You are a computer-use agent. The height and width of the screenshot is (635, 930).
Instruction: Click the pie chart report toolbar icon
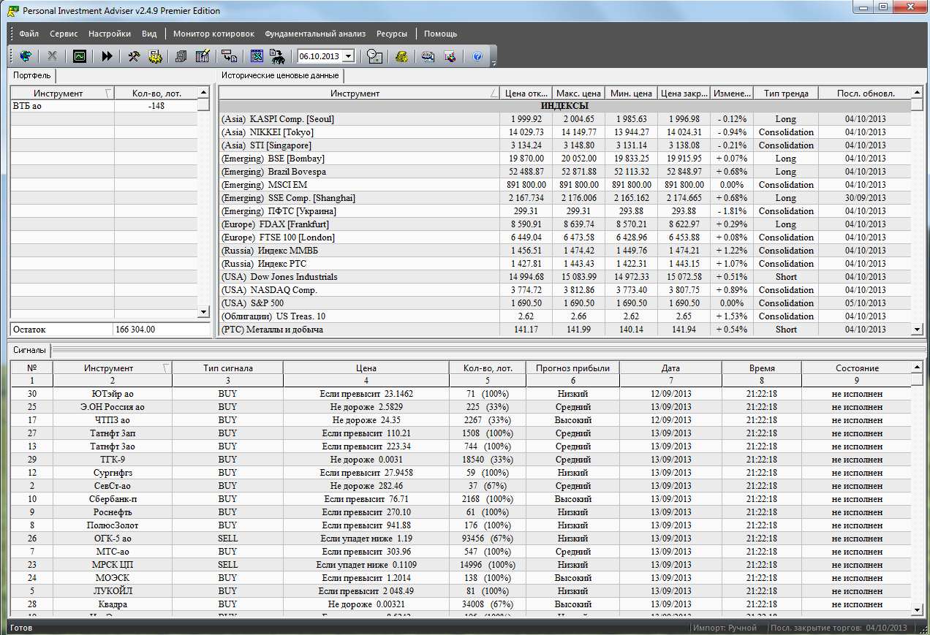click(450, 56)
